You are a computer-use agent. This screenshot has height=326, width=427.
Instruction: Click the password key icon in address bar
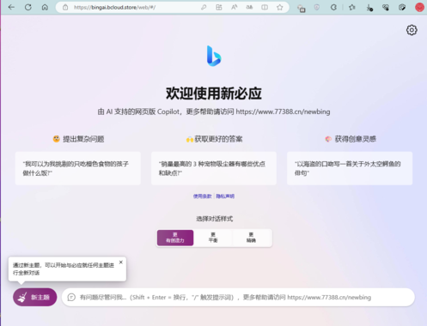[x=204, y=8]
